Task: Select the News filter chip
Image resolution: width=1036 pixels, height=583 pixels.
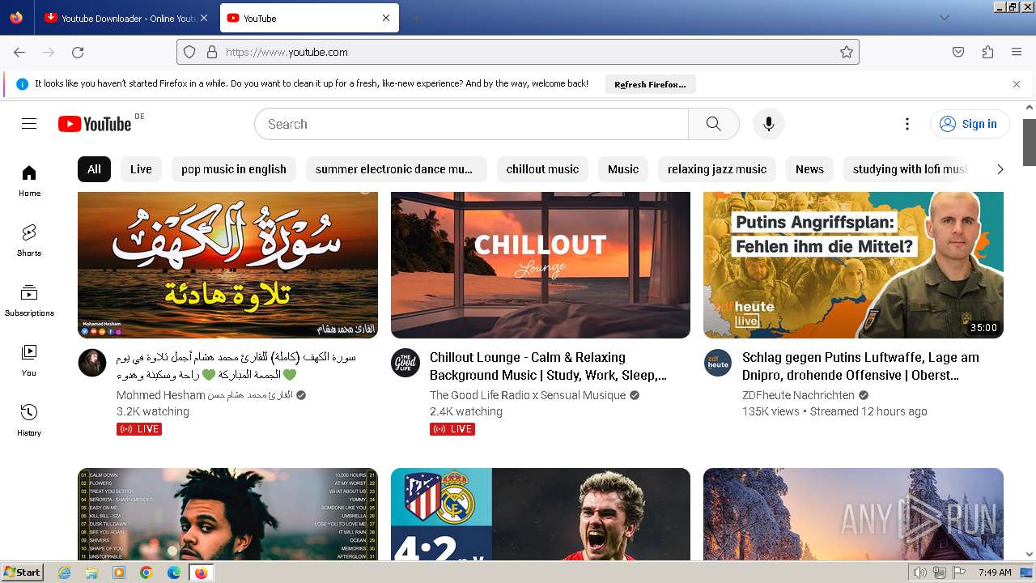Action: click(x=809, y=169)
